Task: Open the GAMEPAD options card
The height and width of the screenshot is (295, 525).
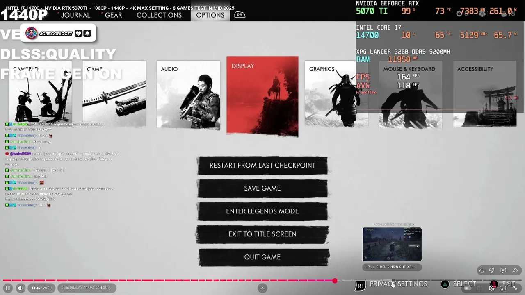Action: click(40, 94)
